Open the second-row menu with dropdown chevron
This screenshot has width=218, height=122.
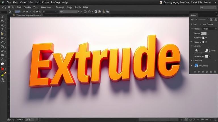pyautogui.click(x=47, y=7)
